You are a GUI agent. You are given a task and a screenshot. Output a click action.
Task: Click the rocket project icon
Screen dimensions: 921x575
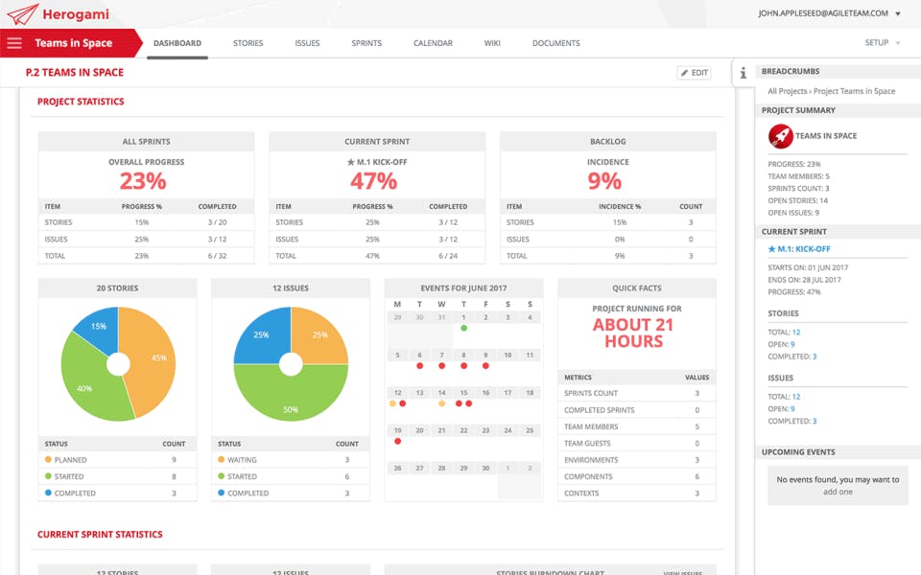(x=781, y=136)
